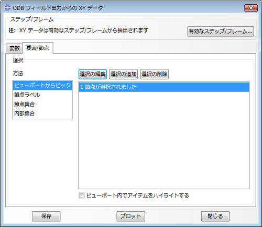Screen dimensions: 262x227
Task: Select the 1 節点が選択されました entry
Action: point(164,87)
